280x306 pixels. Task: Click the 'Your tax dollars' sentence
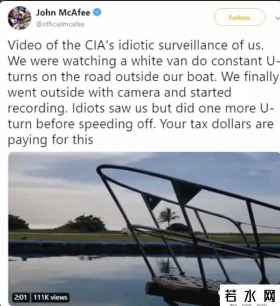[217, 124]
